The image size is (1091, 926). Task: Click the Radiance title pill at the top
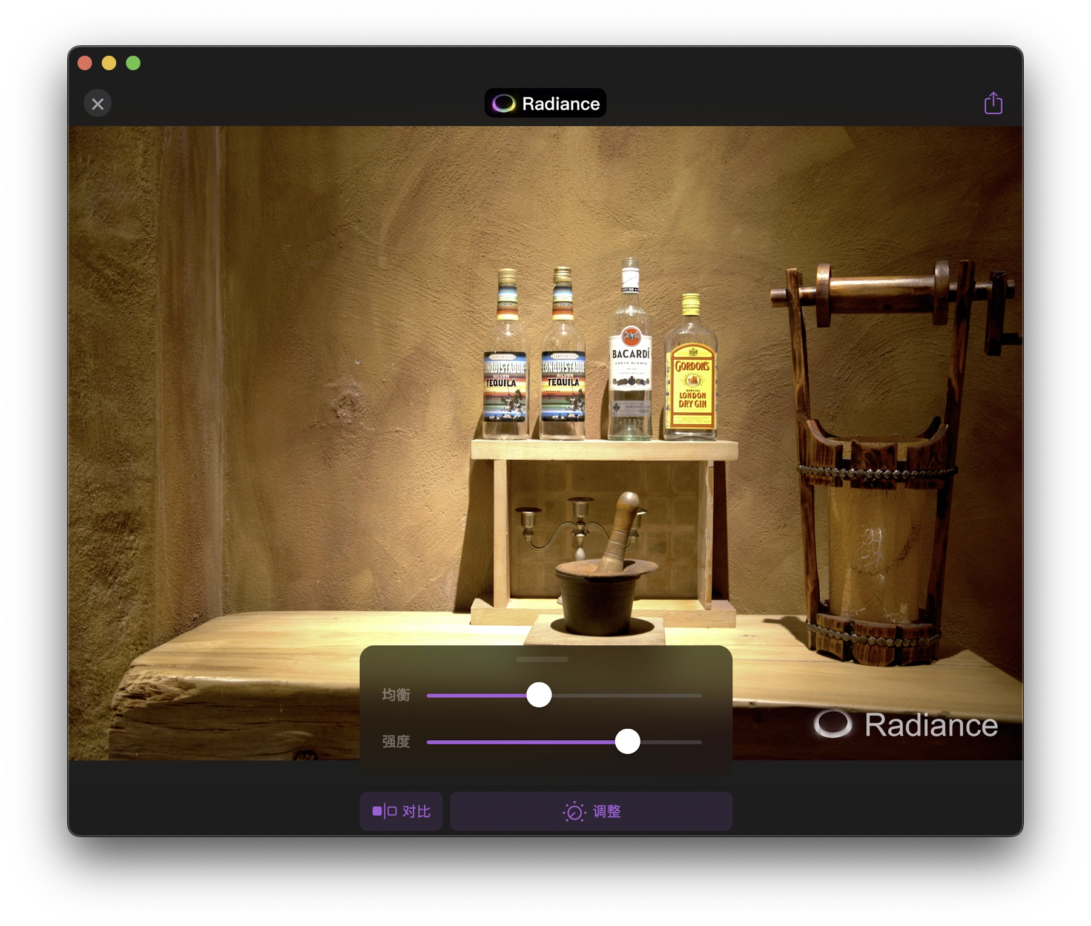pos(545,103)
